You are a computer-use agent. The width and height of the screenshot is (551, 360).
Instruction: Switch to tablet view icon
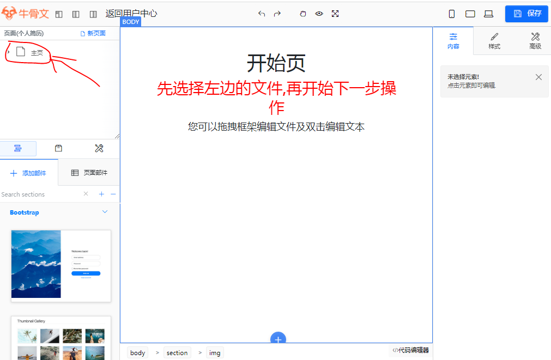(470, 14)
